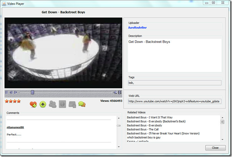232x157 pixels.
Task: Click the 'Views: 4566493' count text
Action: point(111,101)
